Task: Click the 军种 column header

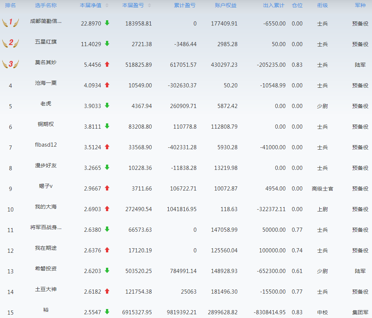Action: click(360, 5)
